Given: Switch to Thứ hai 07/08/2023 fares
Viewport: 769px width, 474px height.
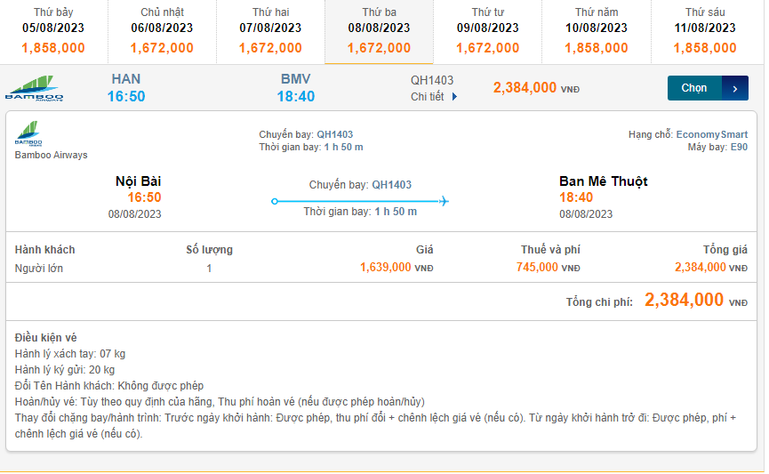Looking at the screenshot, I should (x=270, y=32).
